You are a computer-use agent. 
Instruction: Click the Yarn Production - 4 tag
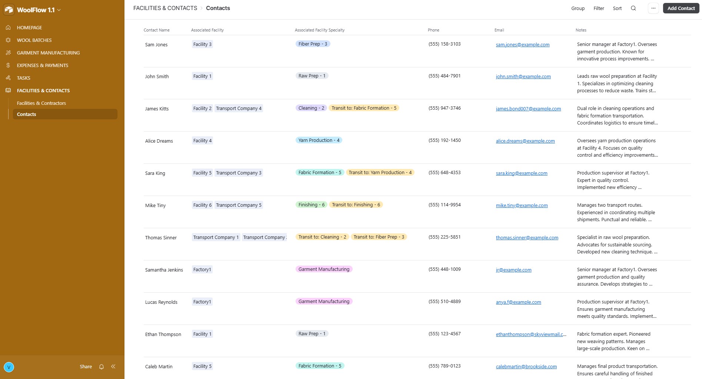(x=319, y=140)
